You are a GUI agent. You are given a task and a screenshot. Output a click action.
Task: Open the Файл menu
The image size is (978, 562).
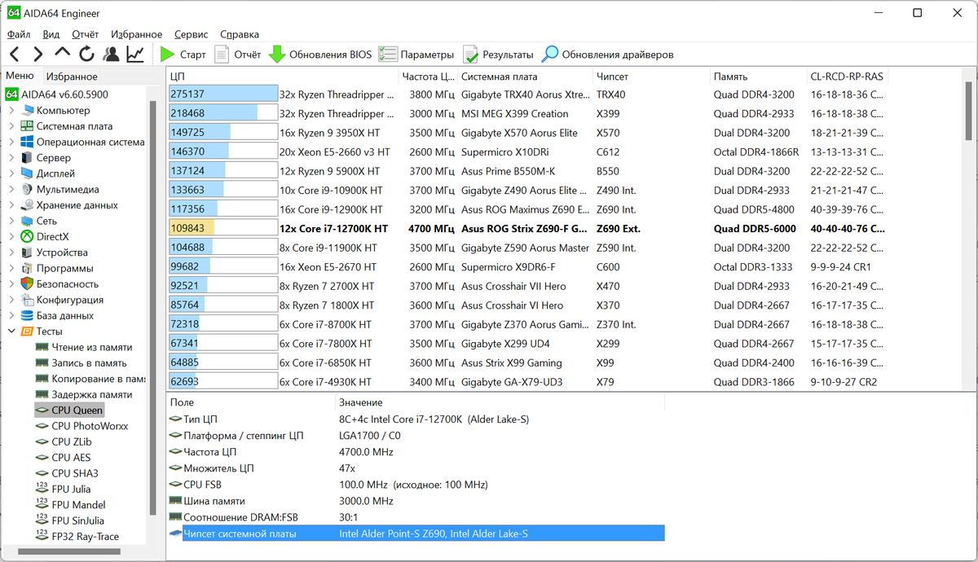pyautogui.click(x=19, y=34)
